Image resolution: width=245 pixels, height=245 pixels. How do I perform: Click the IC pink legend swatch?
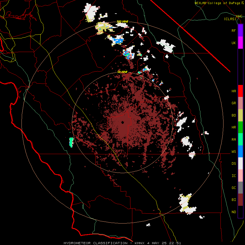pos(240,176)
